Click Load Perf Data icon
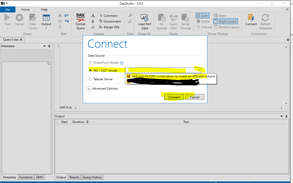This screenshot has height=183, width=293. click(x=145, y=18)
